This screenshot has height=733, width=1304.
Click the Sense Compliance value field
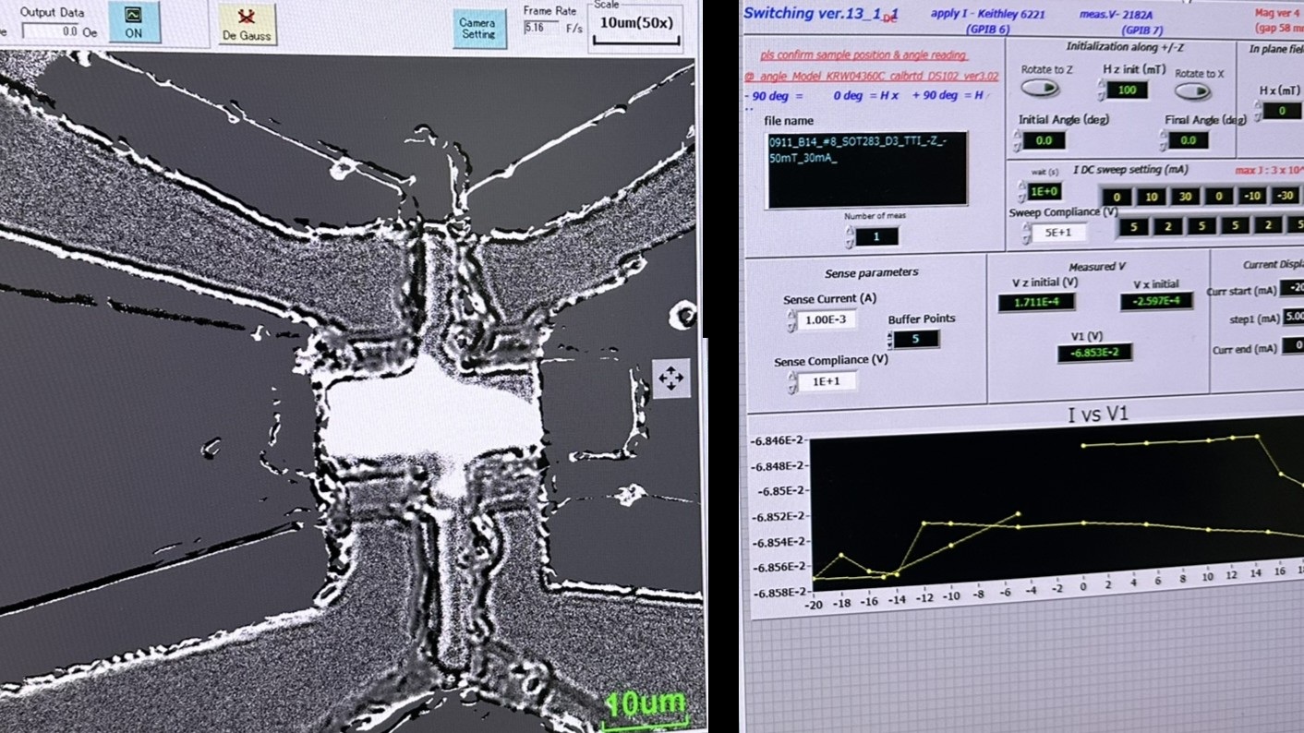click(x=827, y=381)
